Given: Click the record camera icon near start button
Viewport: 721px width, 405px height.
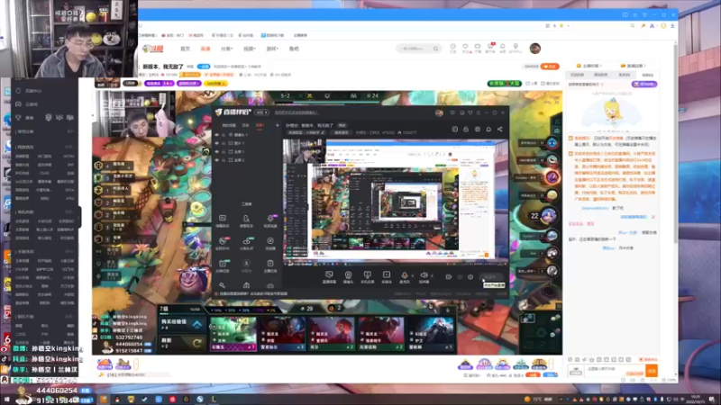Looking at the screenshot, I should pyautogui.click(x=448, y=277).
